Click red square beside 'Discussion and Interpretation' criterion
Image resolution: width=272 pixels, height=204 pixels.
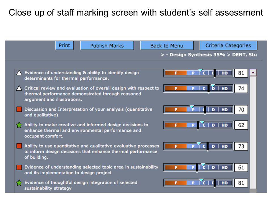click(x=19, y=109)
